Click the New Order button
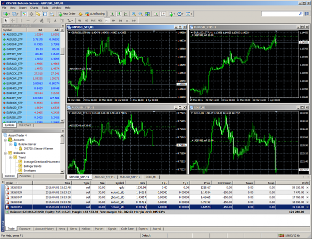Viewport: 312px width, 239px height. [x=67, y=14]
